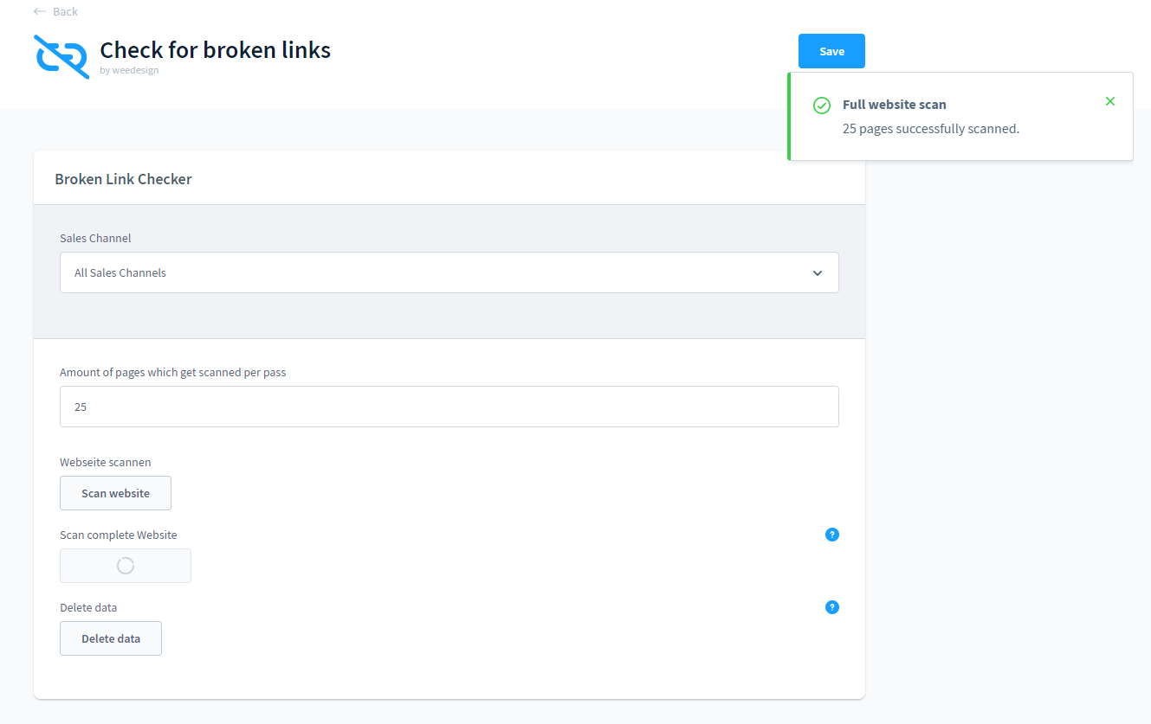Click the 'Sales Channel' label
The image size is (1151, 724).
(x=95, y=238)
